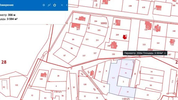The height and width of the screenshot is (100, 178).
Task: Select parcel labeled 8
Action: click(106, 71)
